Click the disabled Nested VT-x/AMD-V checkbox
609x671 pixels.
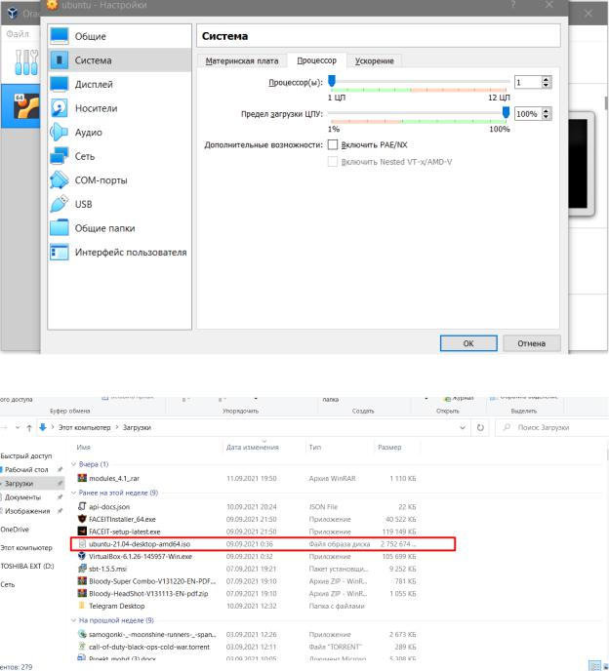(x=333, y=162)
